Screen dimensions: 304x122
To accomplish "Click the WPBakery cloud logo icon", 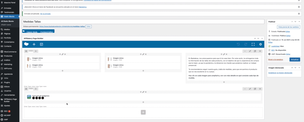I will [26, 44].
